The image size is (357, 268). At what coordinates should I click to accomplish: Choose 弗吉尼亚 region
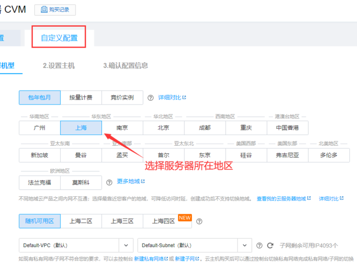(287, 155)
